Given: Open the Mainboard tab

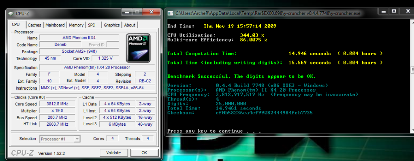Looking at the screenshot, I should coord(55,25).
